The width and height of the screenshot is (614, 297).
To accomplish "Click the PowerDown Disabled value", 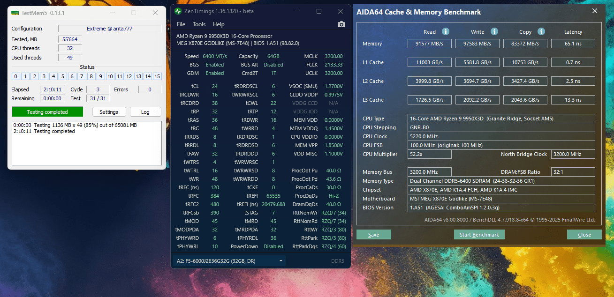I will (x=273, y=246).
